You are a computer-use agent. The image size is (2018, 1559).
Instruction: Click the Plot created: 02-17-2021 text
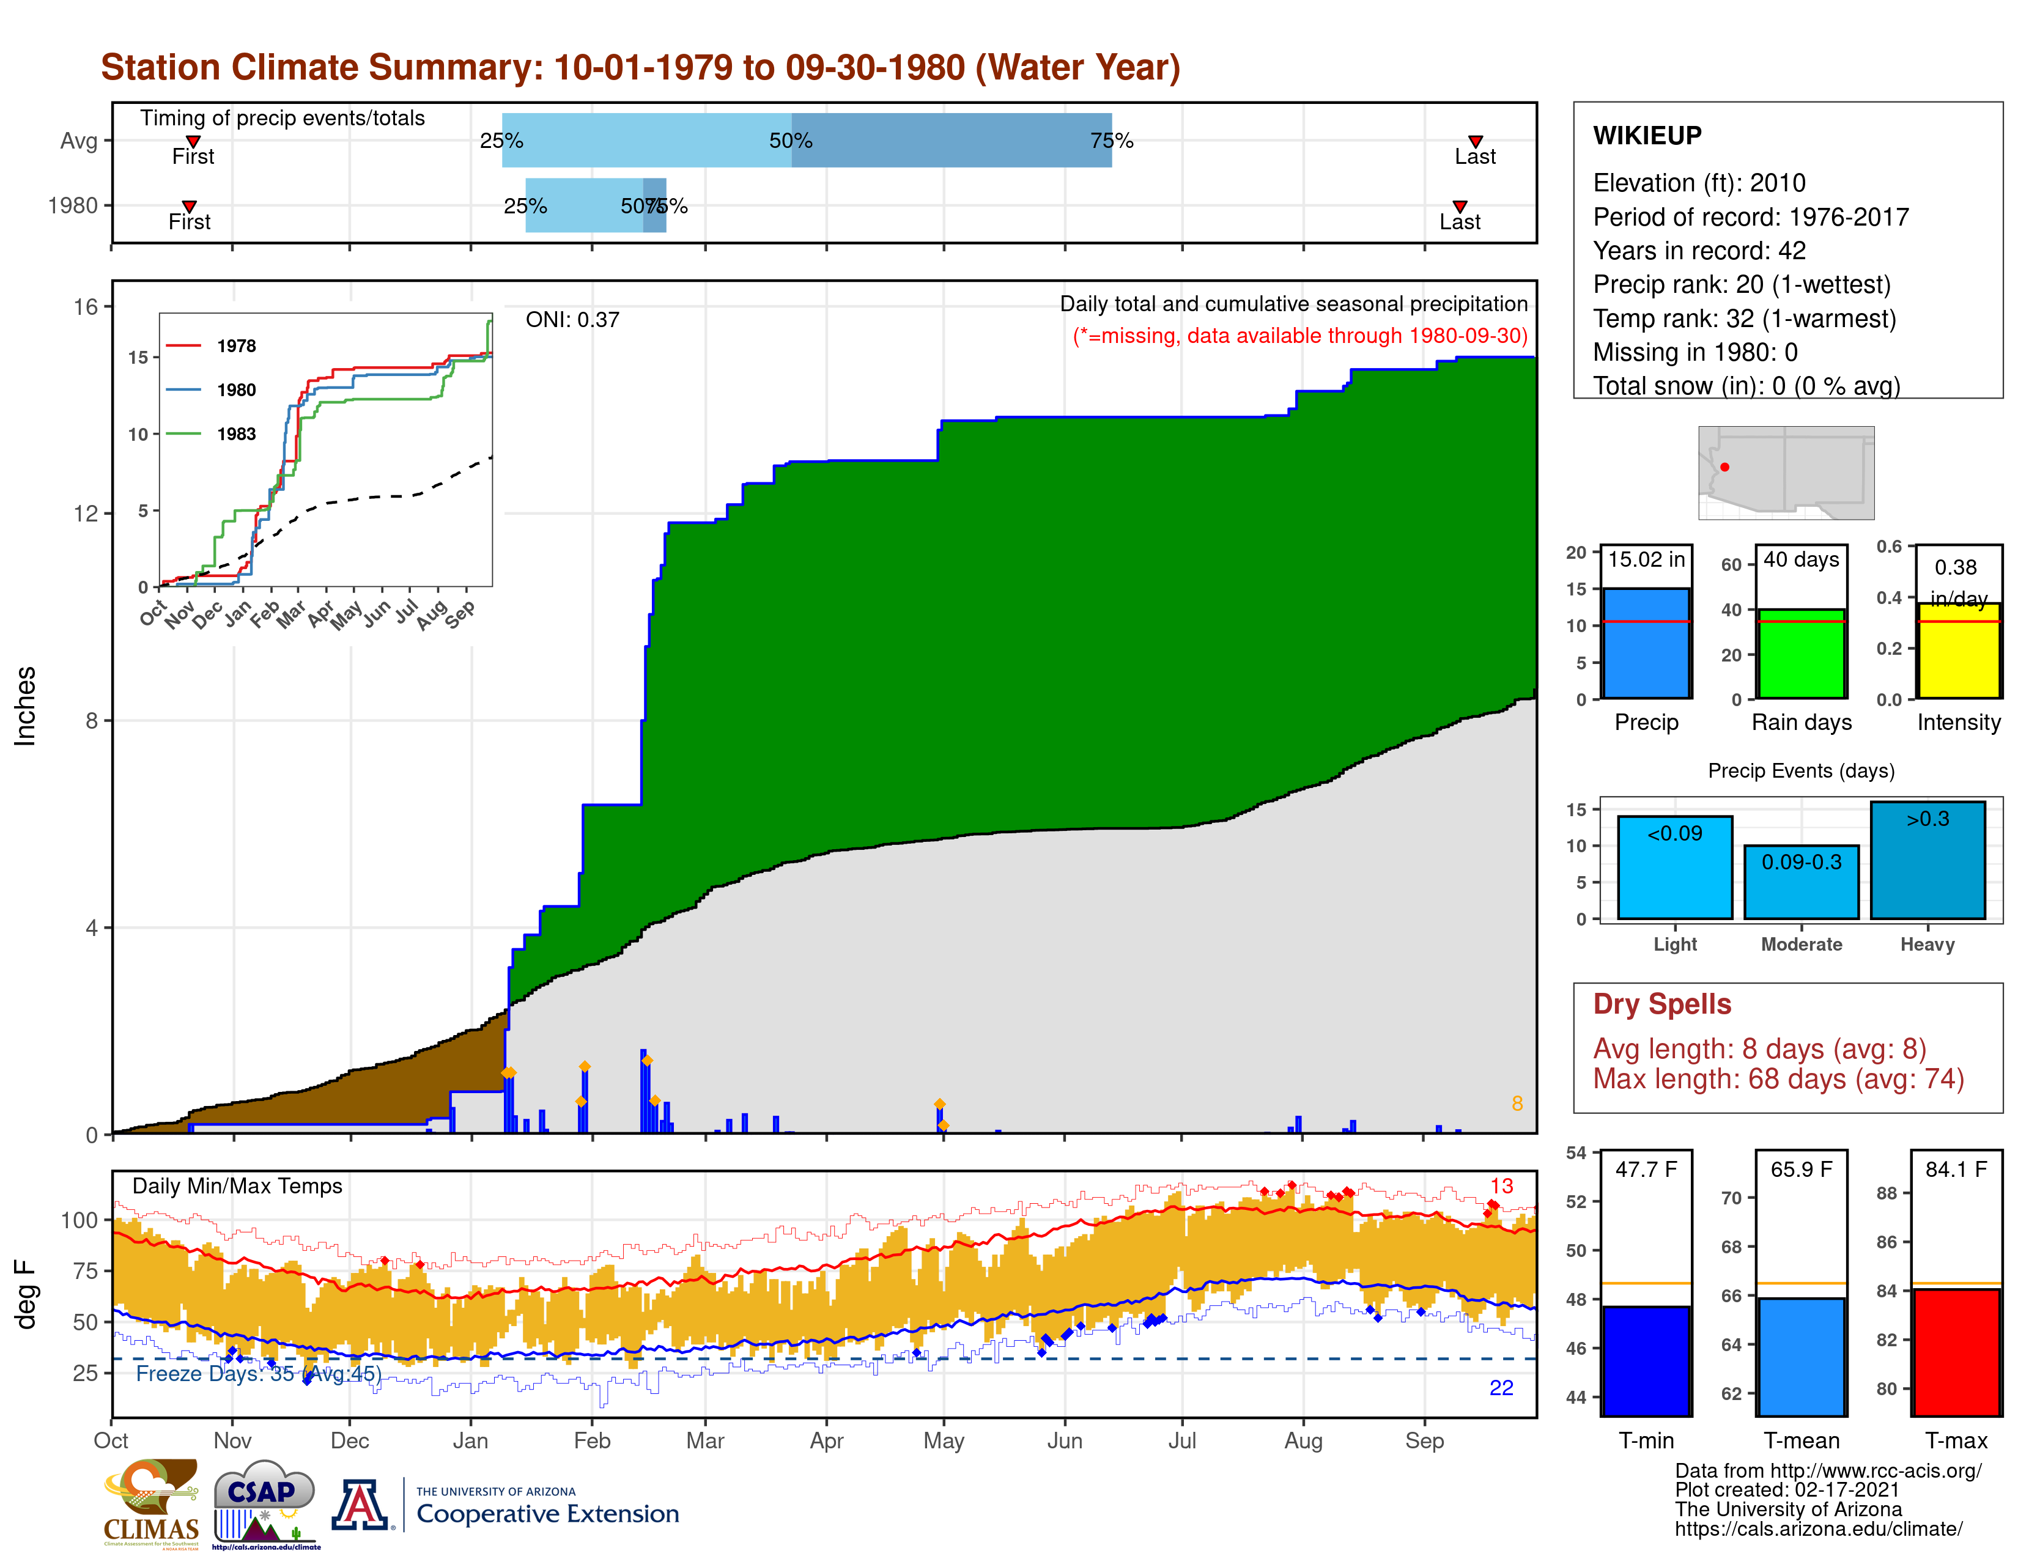(1787, 1491)
